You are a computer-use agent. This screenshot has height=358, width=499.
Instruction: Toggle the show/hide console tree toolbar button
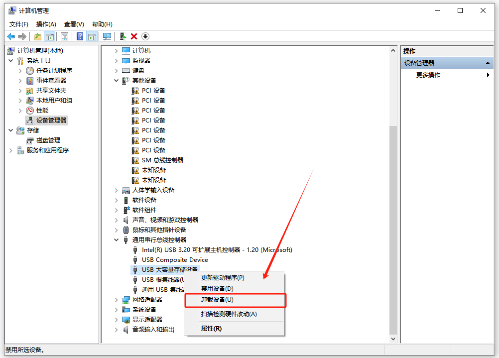[x=50, y=36]
